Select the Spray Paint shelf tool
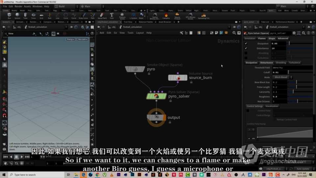 pos(102,16)
